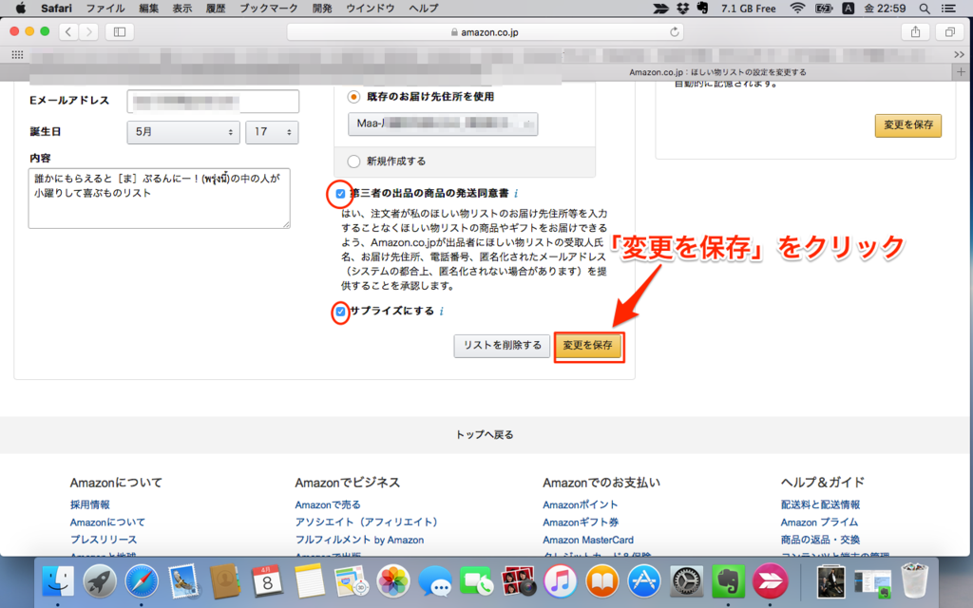Click the Skitch arrow menu bar icon
This screenshot has width=973, height=608.
pyautogui.click(x=661, y=8)
